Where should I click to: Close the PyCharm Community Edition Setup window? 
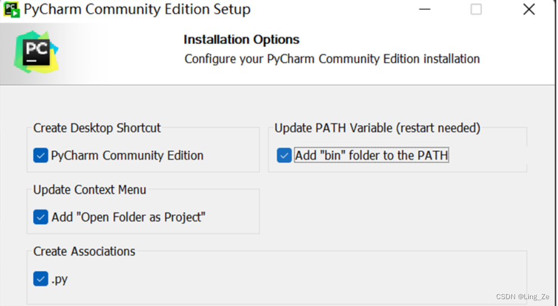(529, 9)
